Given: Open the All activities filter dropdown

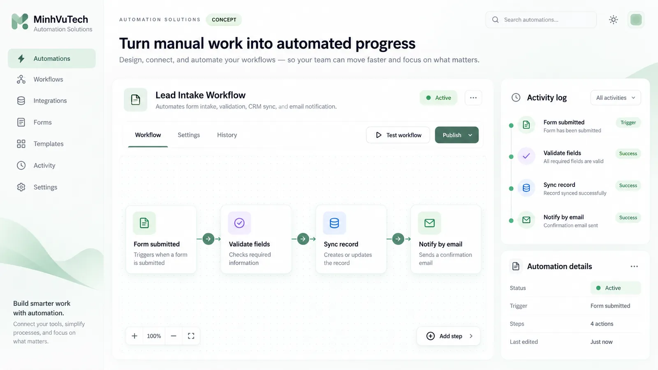Looking at the screenshot, I should coord(616,98).
